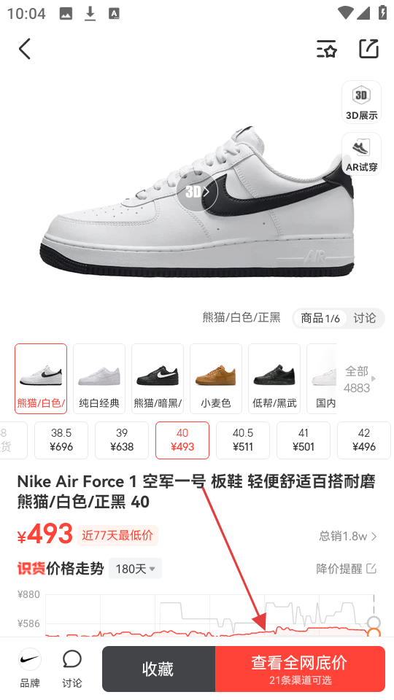Expand 全部 4883 colorways list
This screenshot has width=394, height=700.
pos(359,379)
